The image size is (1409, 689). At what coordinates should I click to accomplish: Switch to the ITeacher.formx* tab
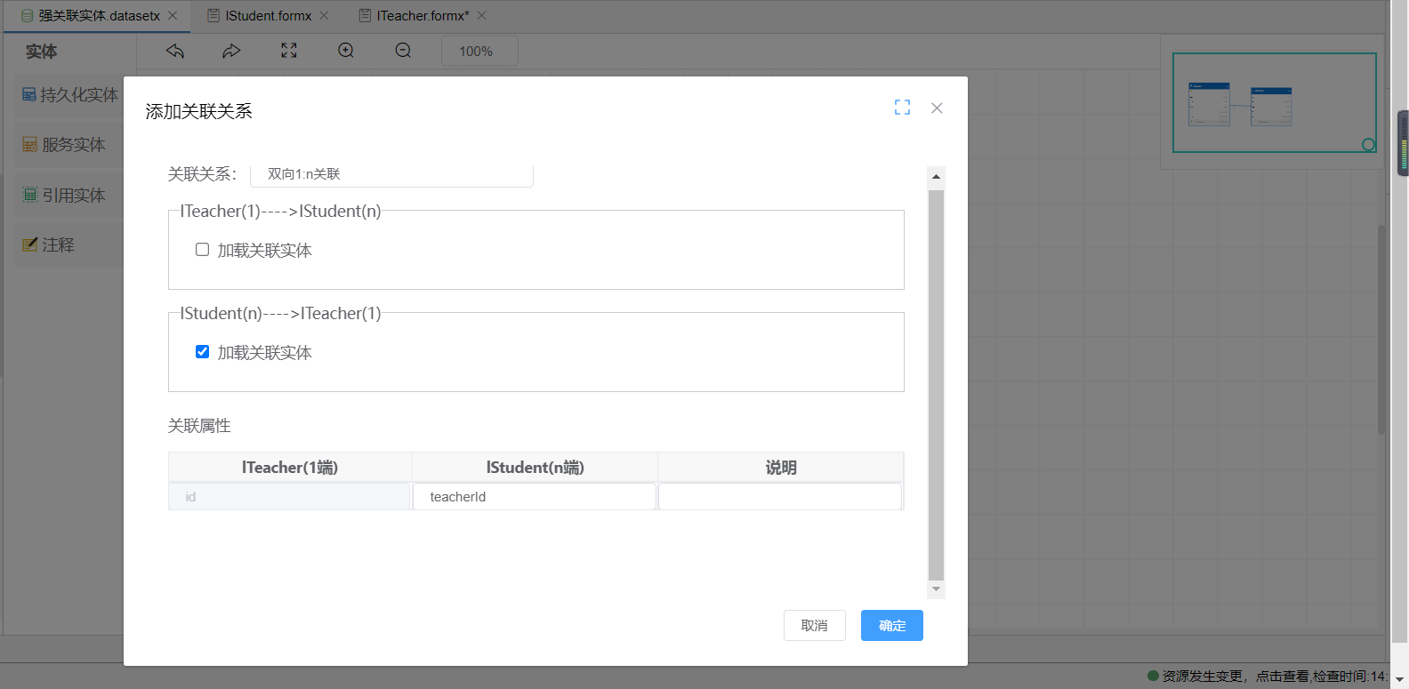pyautogui.click(x=422, y=16)
